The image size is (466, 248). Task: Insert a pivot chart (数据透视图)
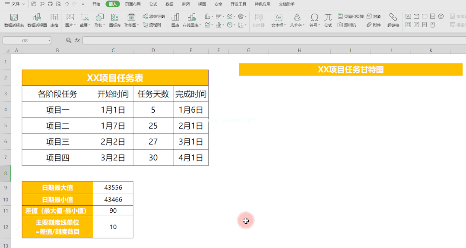click(37, 20)
